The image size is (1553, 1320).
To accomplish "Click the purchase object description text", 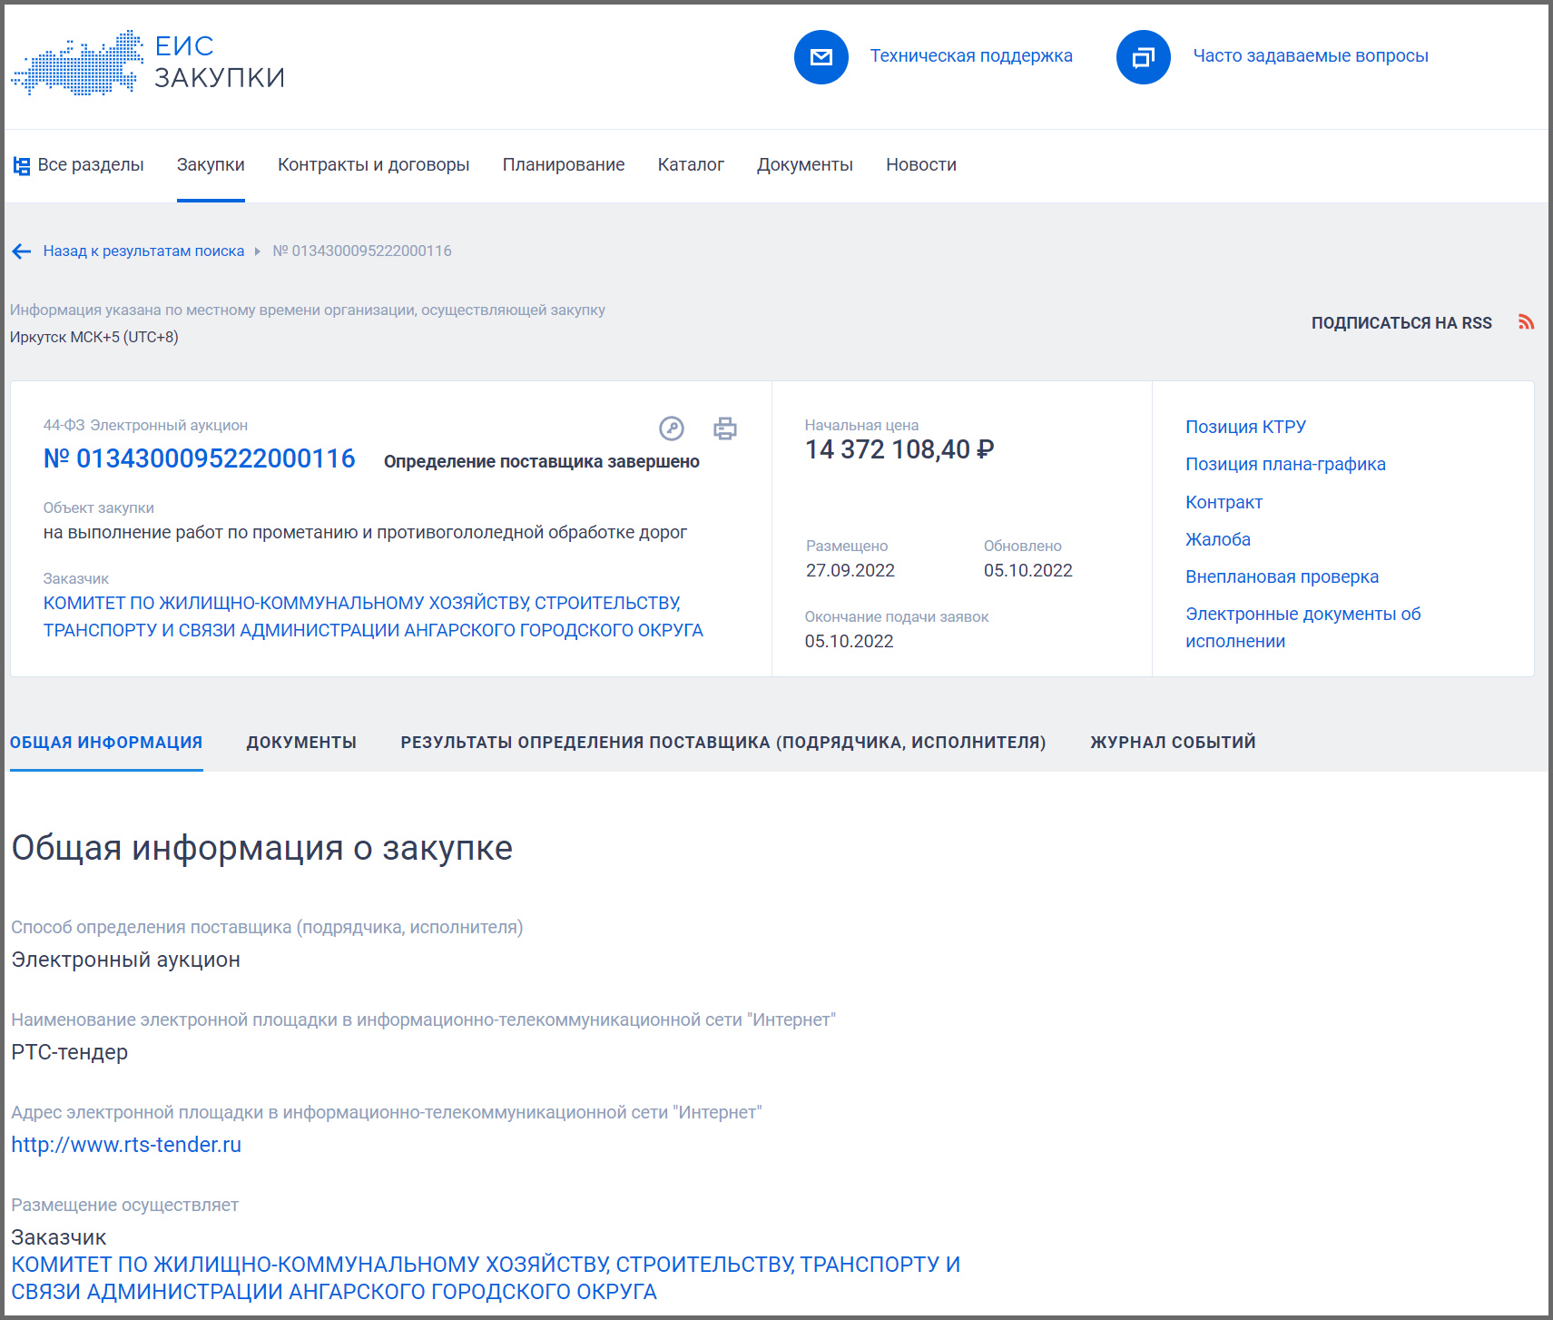I will [365, 532].
